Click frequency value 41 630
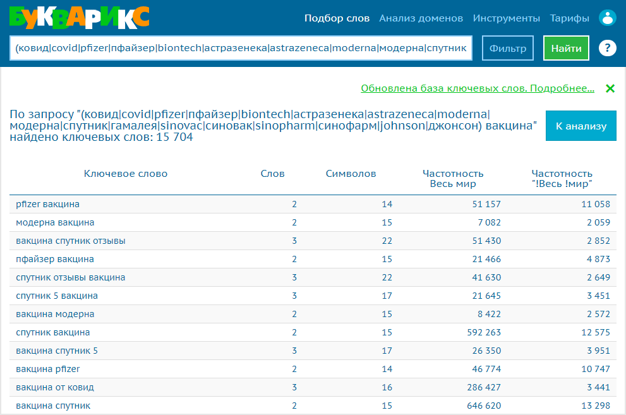Image resolution: width=626 pixels, height=415 pixels. coord(486,277)
